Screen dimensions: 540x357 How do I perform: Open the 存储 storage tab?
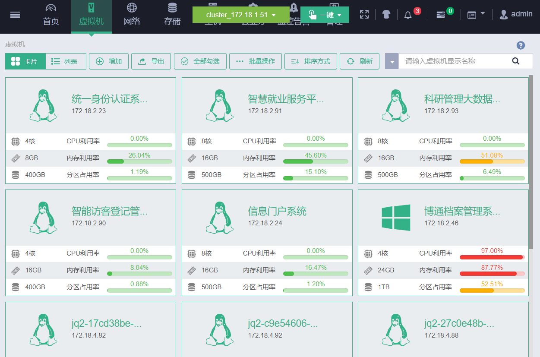pyautogui.click(x=172, y=15)
